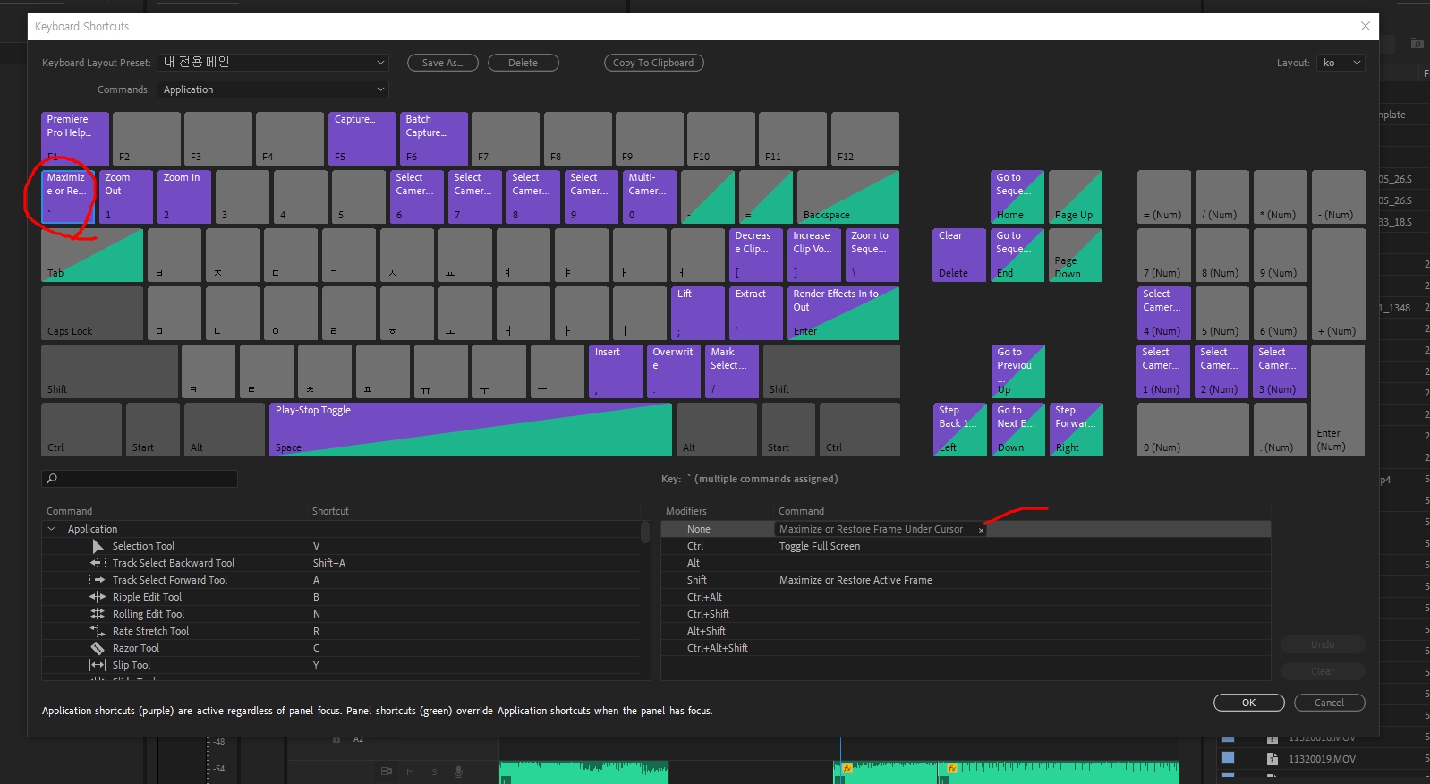Select the Overwrite period key
Screen dimensions: 1430x784
point(674,371)
